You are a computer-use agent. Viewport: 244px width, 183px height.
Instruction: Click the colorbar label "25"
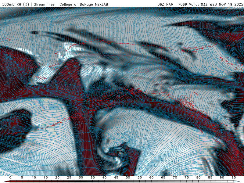(x=69, y=178)
